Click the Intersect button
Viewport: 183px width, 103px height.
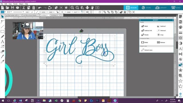(162, 31)
